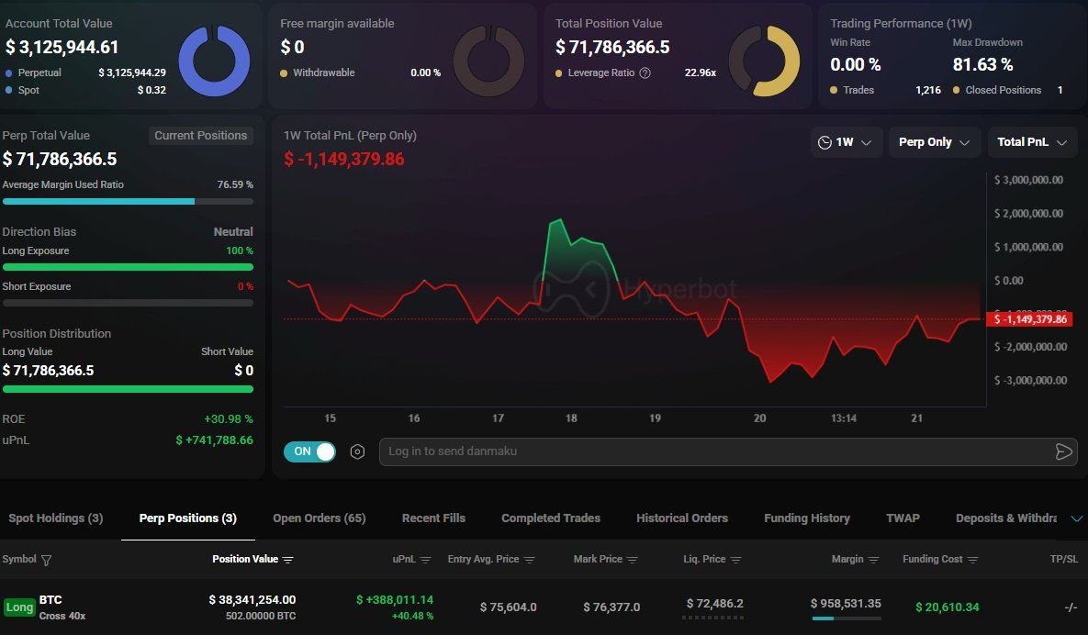Sort by Margin column icon
1088x635 pixels.
pos(873,560)
